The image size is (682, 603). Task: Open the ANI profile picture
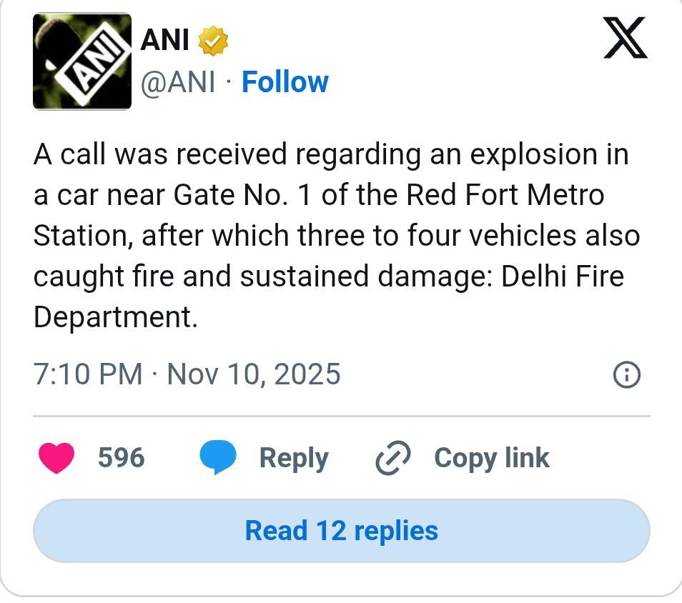click(x=82, y=61)
